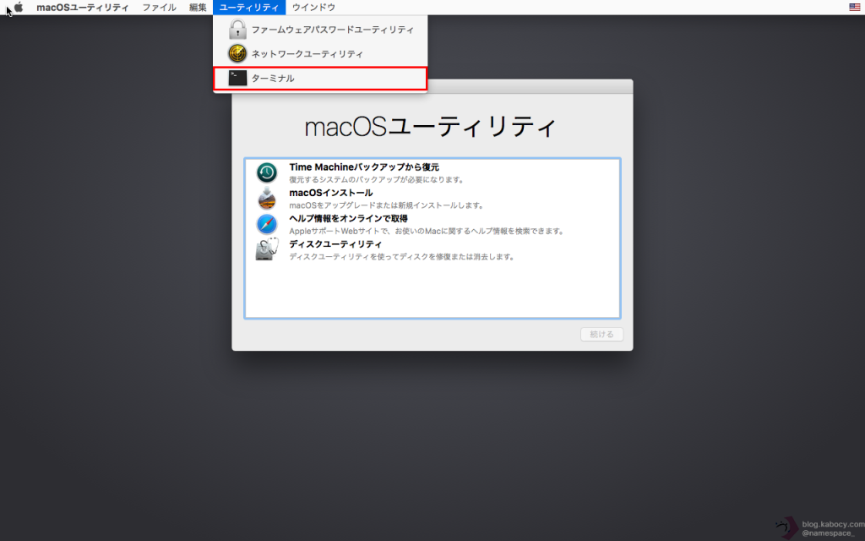Click the empty area of the options list
865x541 pixels.
click(x=432, y=292)
